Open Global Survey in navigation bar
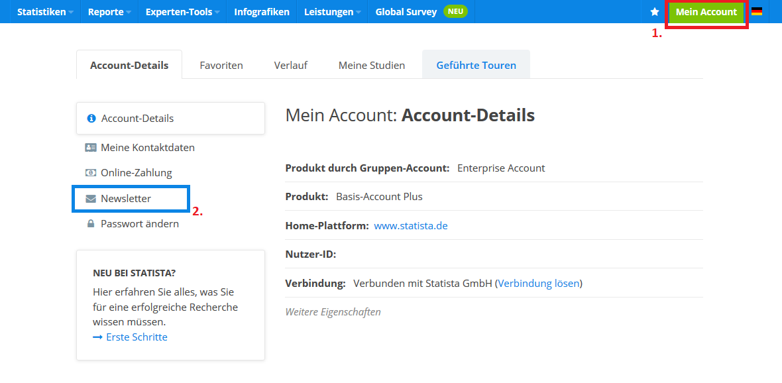 click(x=406, y=12)
